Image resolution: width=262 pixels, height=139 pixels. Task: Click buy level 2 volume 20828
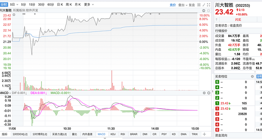pos(243,114)
